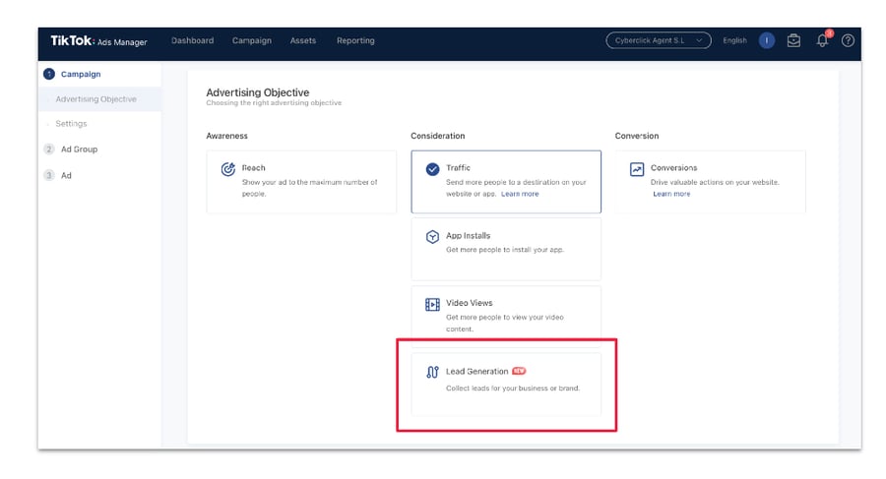Image resolution: width=886 pixels, height=479 pixels.
Task: Click the Reach target icon
Action: (x=227, y=169)
